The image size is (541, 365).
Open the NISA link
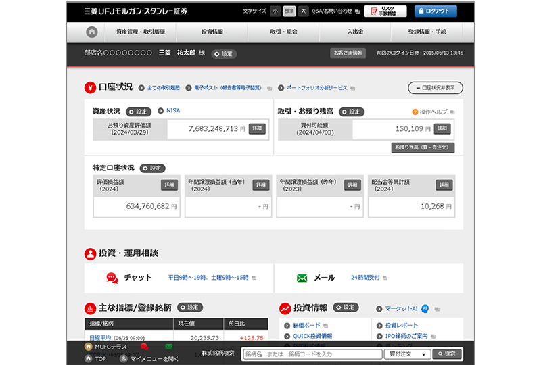pyautogui.click(x=173, y=111)
